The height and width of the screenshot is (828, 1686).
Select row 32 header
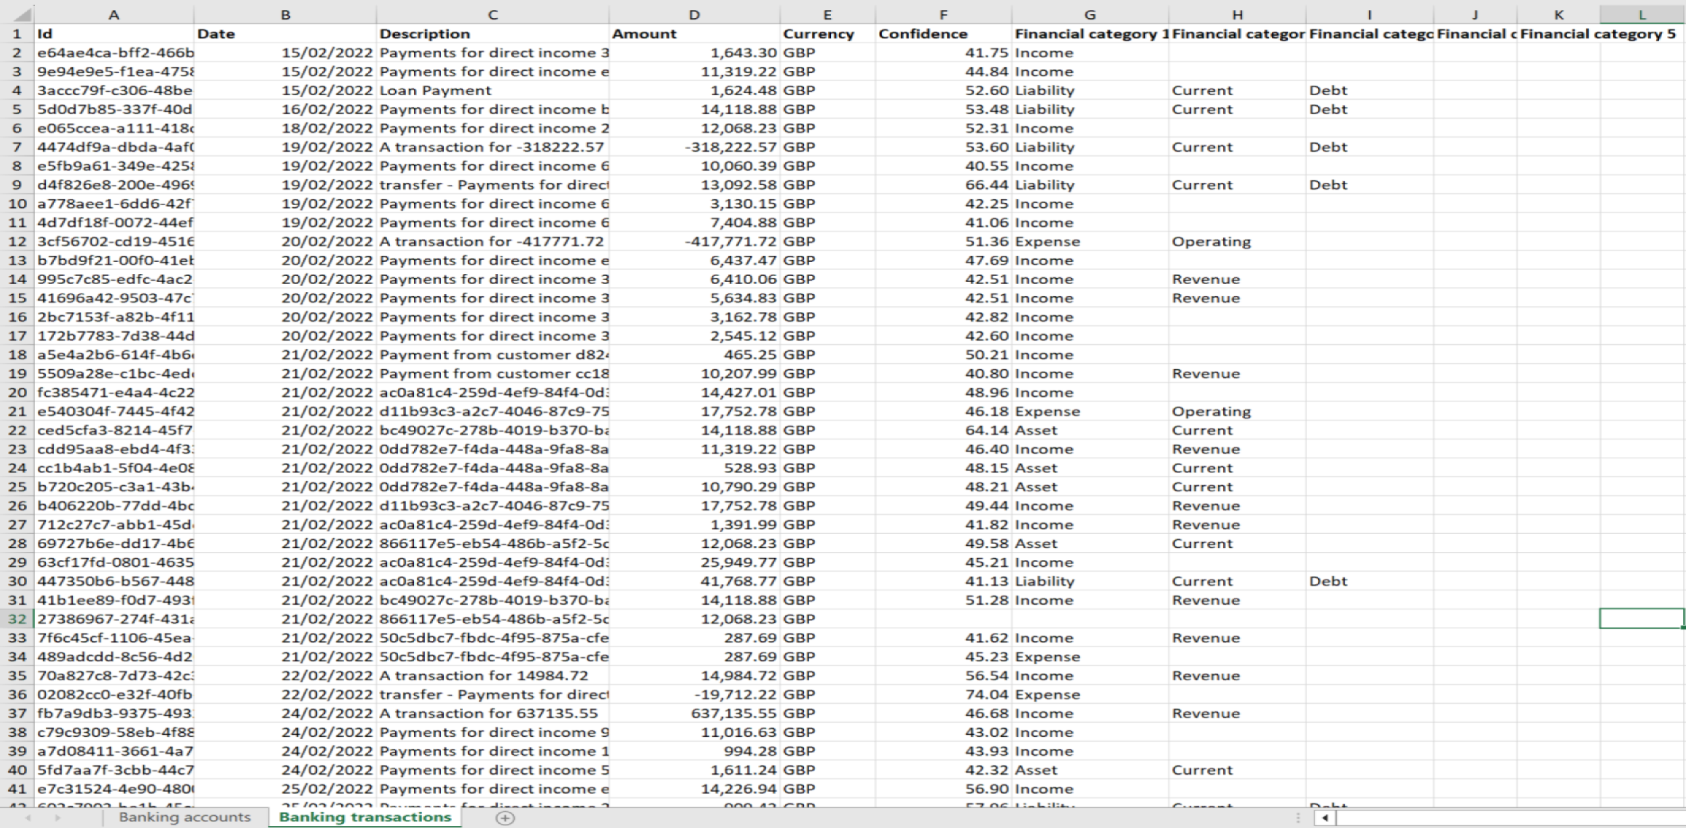(17, 619)
